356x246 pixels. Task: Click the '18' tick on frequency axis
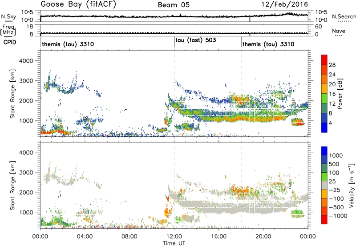click(30, 27)
